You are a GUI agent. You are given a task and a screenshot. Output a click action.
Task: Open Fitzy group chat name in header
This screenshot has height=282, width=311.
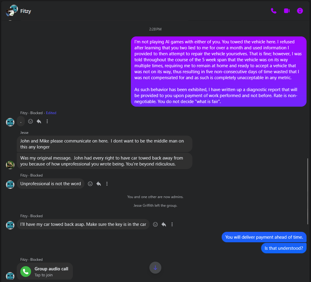pyautogui.click(x=26, y=11)
